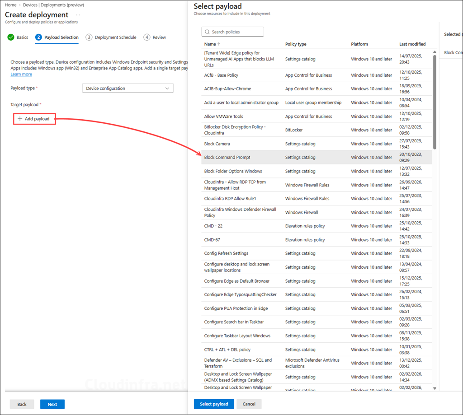
Task: Select Configure Taskbar Layout Windows policy
Action: tap(317, 336)
